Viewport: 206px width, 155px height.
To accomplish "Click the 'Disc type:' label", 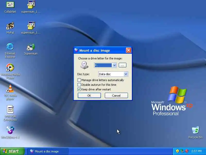I will coord(83,74).
